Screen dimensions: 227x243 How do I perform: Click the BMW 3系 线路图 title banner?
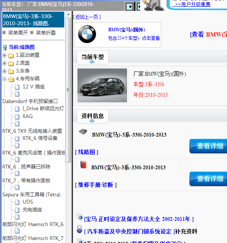(33, 20)
